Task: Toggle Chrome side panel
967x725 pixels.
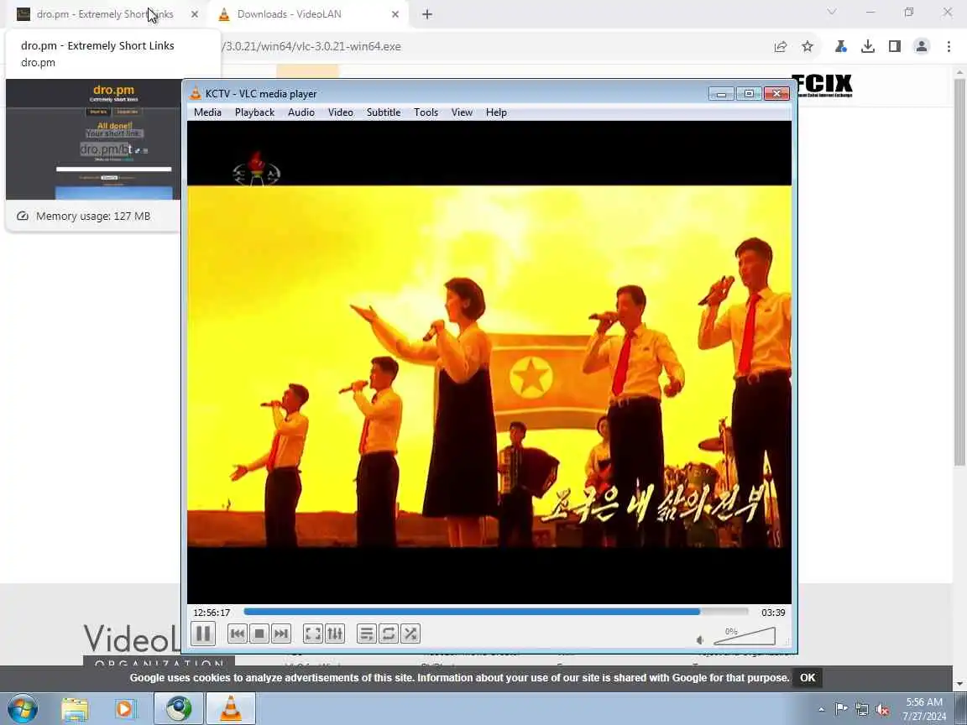Action: point(895,46)
